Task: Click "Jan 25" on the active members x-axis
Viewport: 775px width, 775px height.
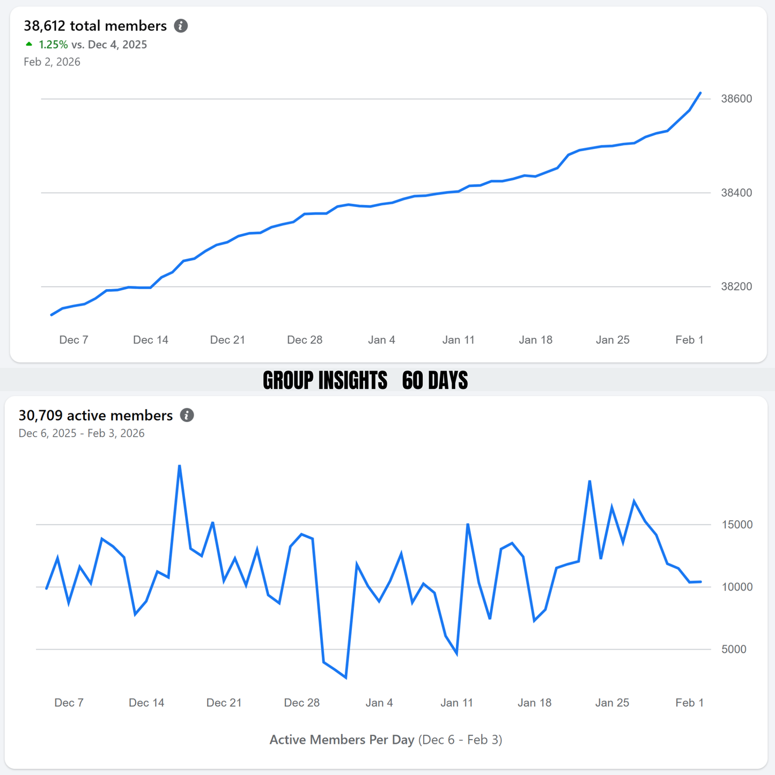Action: [612, 703]
